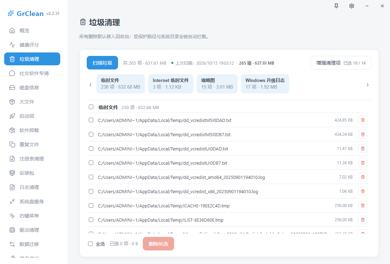Click the 日志清理 document icon

tap(12, 187)
